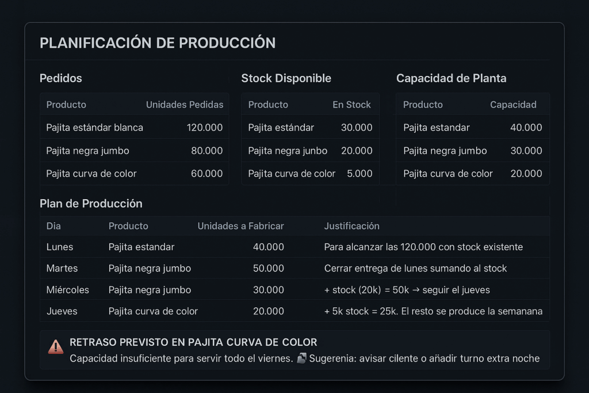The height and width of the screenshot is (393, 589).
Task: Select the Stock Disponible heading
Action: click(x=286, y=78)
